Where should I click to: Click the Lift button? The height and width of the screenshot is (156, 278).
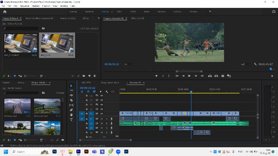(x=210, y=76)
